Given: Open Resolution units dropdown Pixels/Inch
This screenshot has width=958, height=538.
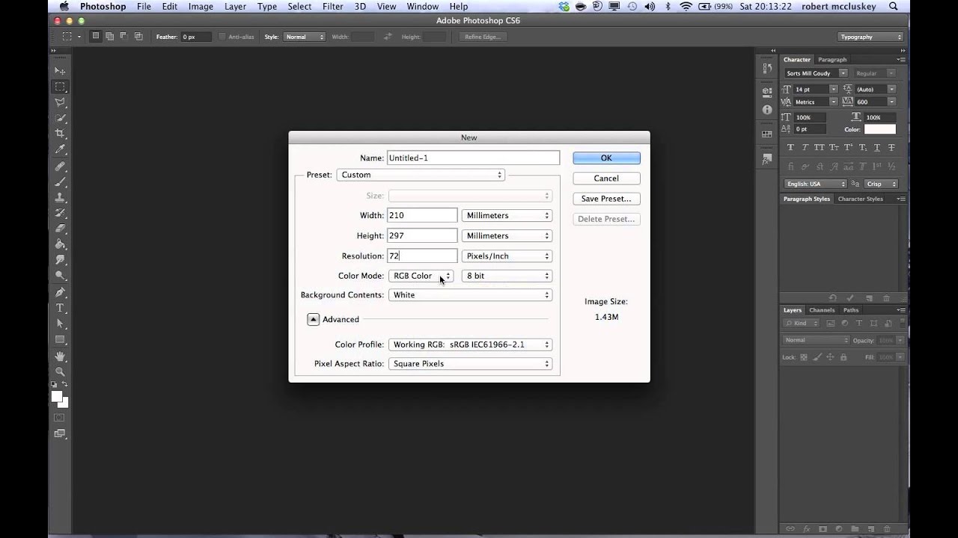Looking at the screenshot, I should 507,256.
